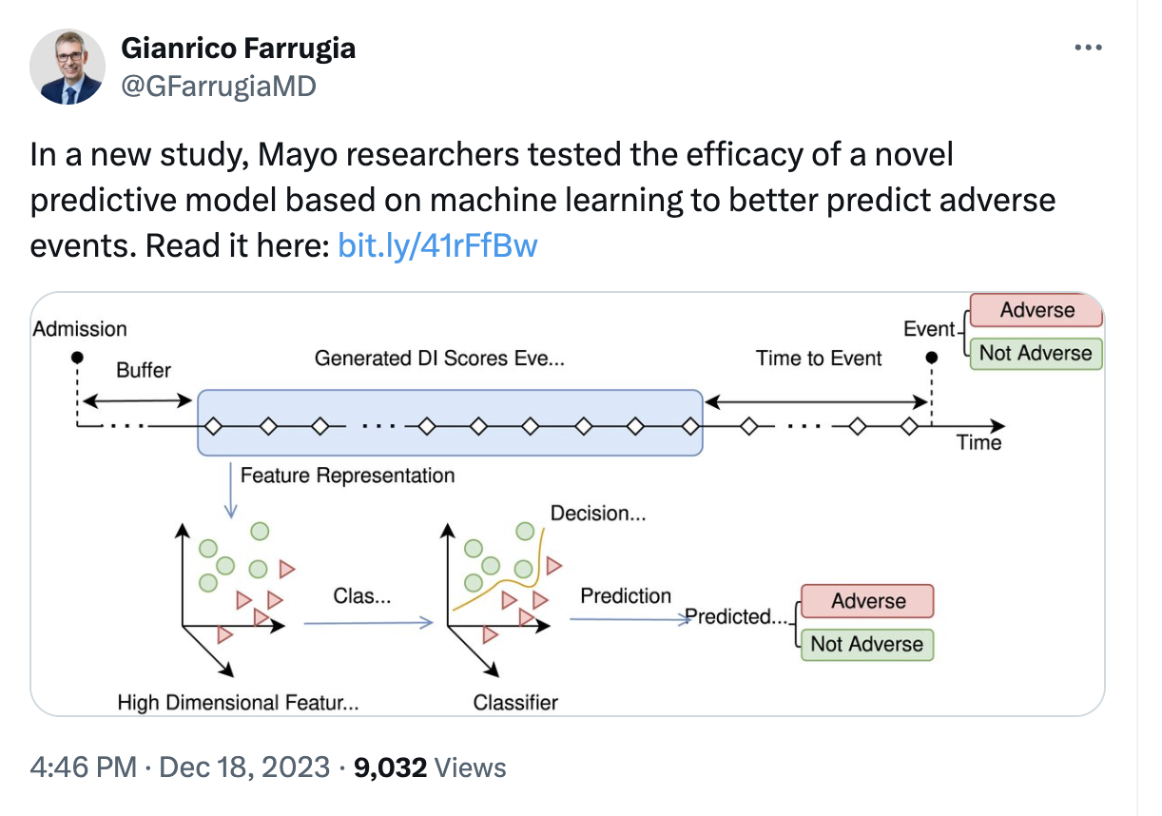Click the Time to Event label

pos(819,359)
